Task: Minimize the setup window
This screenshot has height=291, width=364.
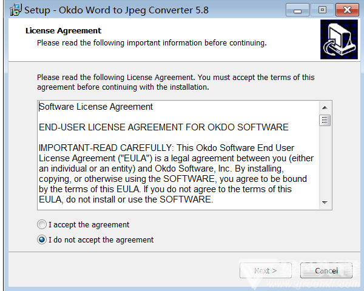Action: pyautogui.click(x=297, y=10)
